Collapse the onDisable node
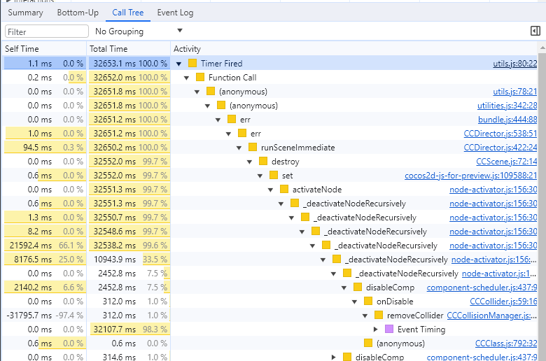The height and width of the screenshot is (361, 546). click(354, 302)
